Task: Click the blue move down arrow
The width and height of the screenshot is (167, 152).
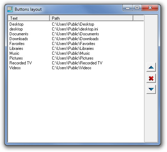Action: pos(151,89)
